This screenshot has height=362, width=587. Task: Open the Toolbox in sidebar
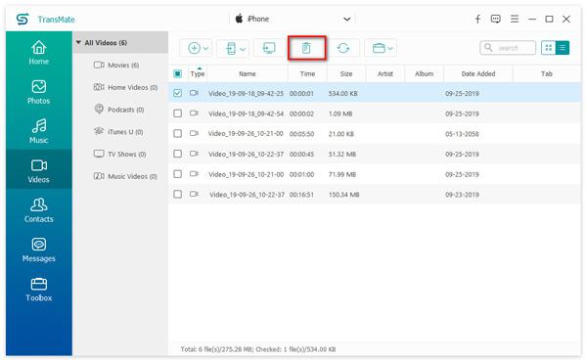pyautogui.click(x=38, y=290)
